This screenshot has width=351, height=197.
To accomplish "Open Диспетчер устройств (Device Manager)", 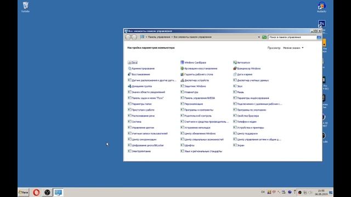I will 195,80.
